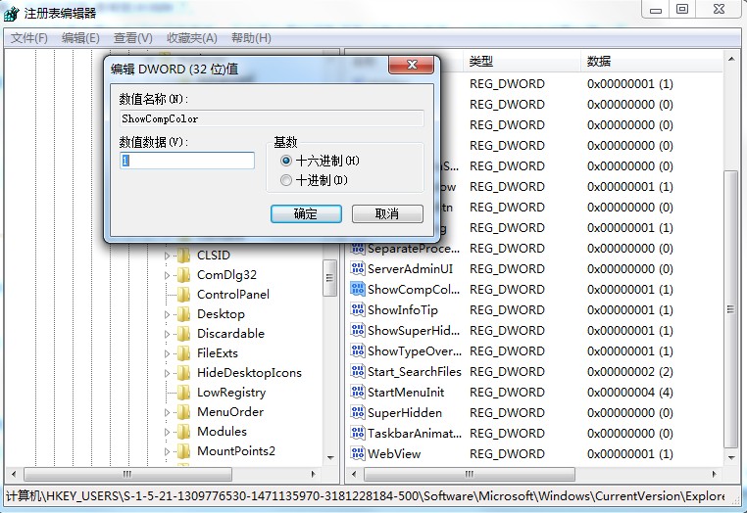Viewport: 747px width, 513px height.
Task: Expand the MenuOrder tree node
Action: 167,412
